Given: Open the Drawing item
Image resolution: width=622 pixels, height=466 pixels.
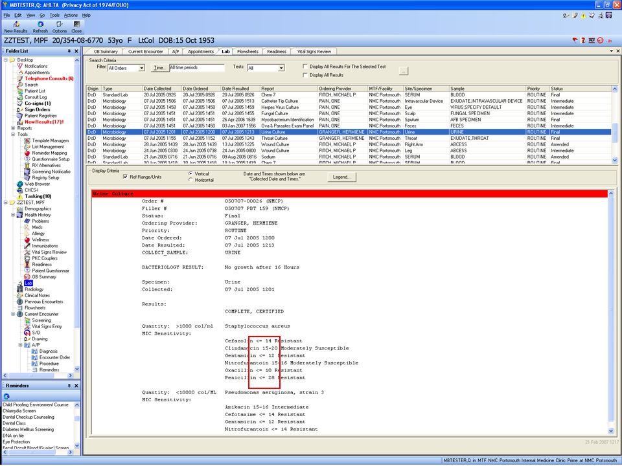Looking at the screenshot, I should click(40, 338).
